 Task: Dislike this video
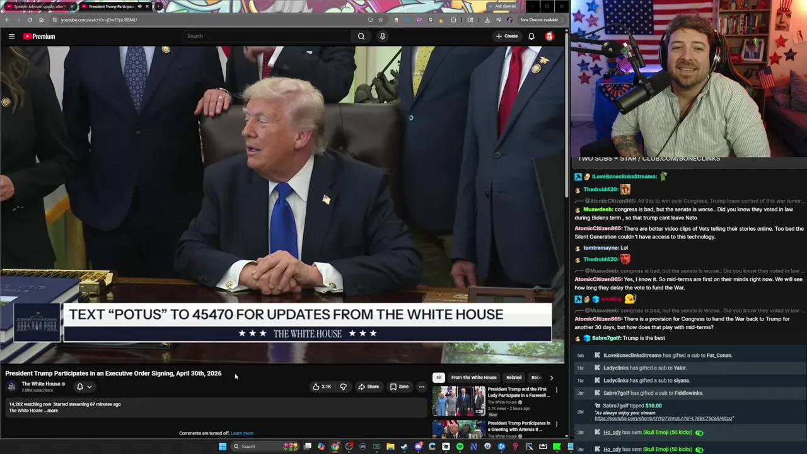pos(344,387)
